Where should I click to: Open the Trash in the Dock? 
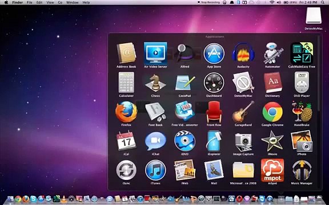point(319,199)
